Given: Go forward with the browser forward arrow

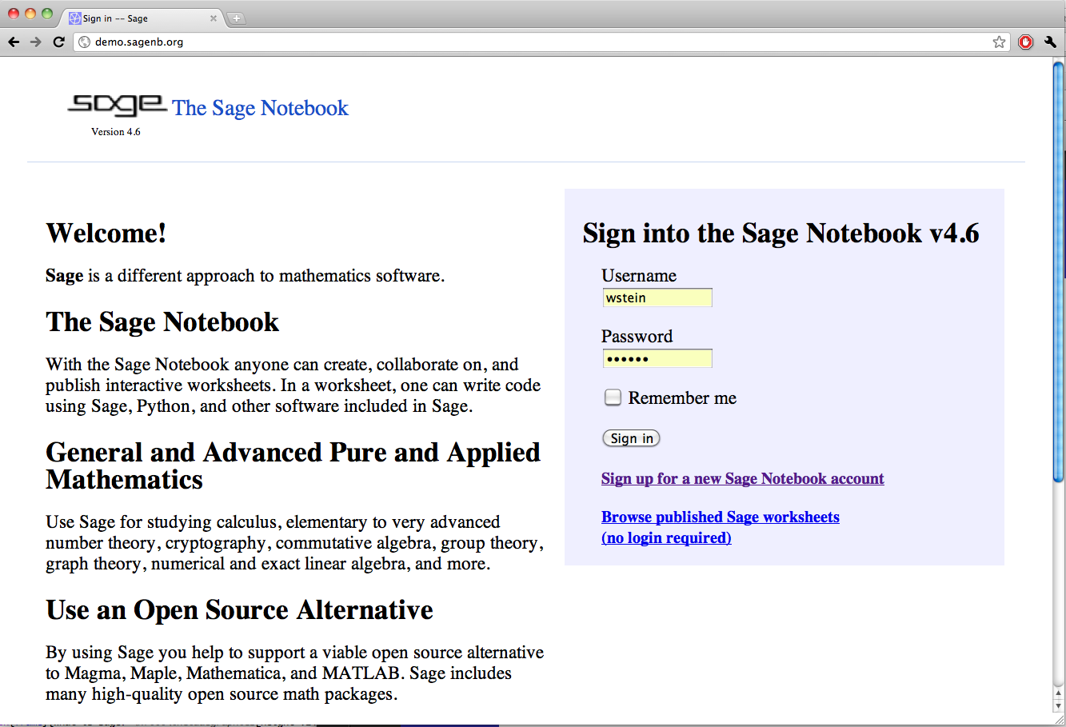Looking at the screenshot, I should tap(36, 42).
